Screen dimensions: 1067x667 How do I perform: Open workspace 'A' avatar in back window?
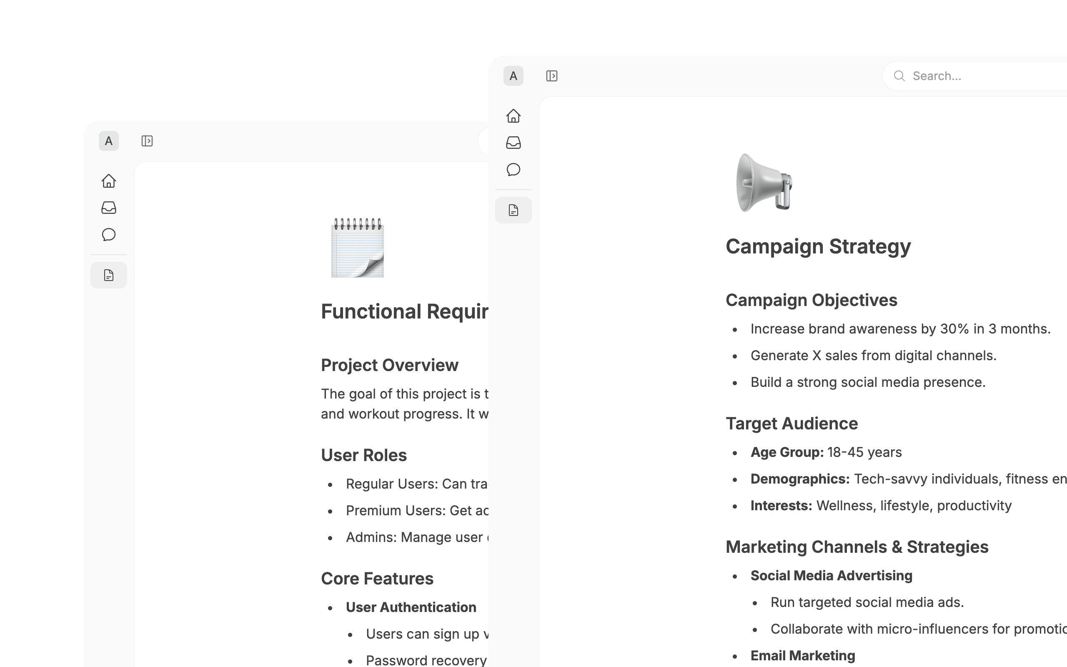(108, 141)
